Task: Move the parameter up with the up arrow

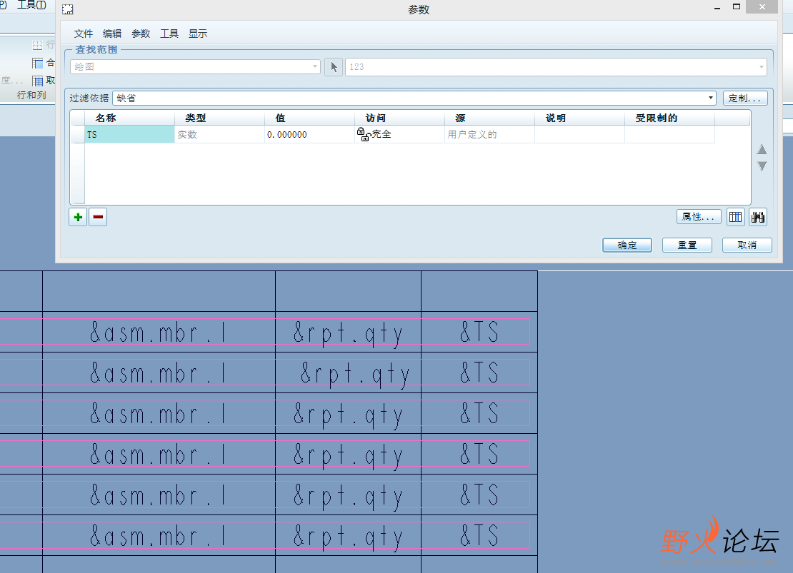Action: [762, 150]
